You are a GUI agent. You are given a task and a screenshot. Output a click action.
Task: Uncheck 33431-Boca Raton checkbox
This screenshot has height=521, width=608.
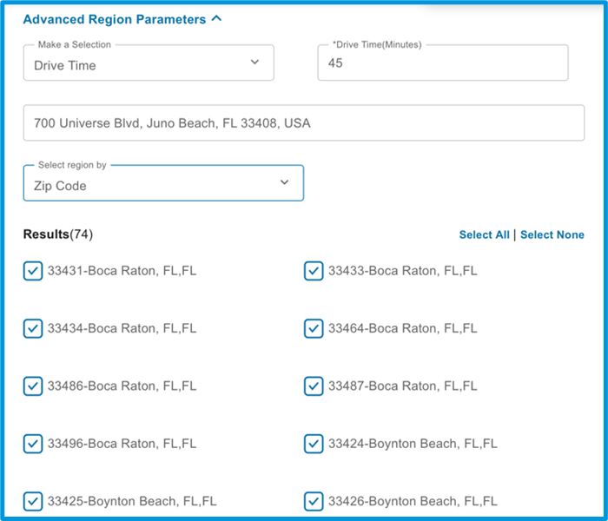pos(33,271)
